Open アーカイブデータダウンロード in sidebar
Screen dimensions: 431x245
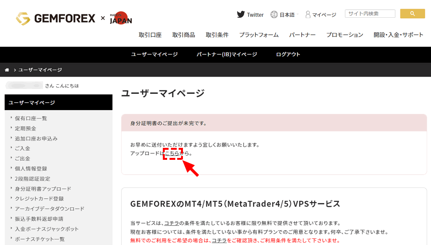pyautogui.click(x=49, y=209)
